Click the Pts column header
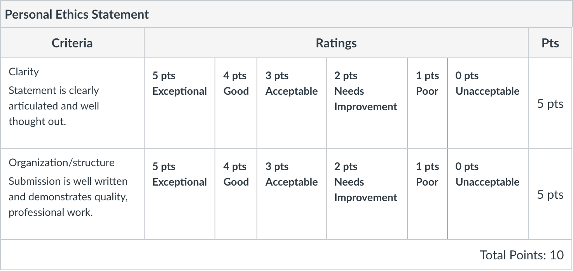This screenshot has height=271, width=573. [x=550, y=43]
